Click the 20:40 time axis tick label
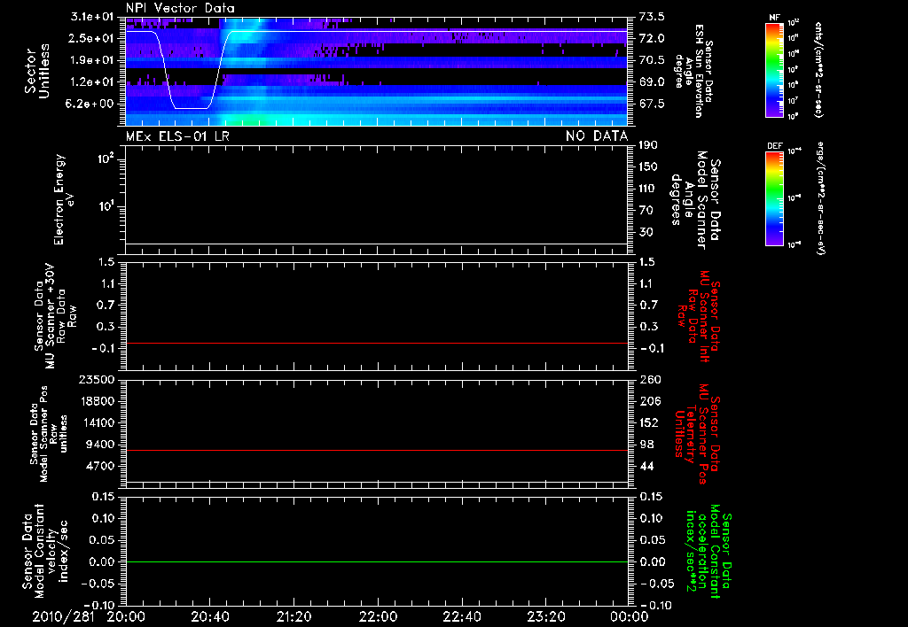The width and height of the screenshot is (908, 627). [x=208, y=615]
